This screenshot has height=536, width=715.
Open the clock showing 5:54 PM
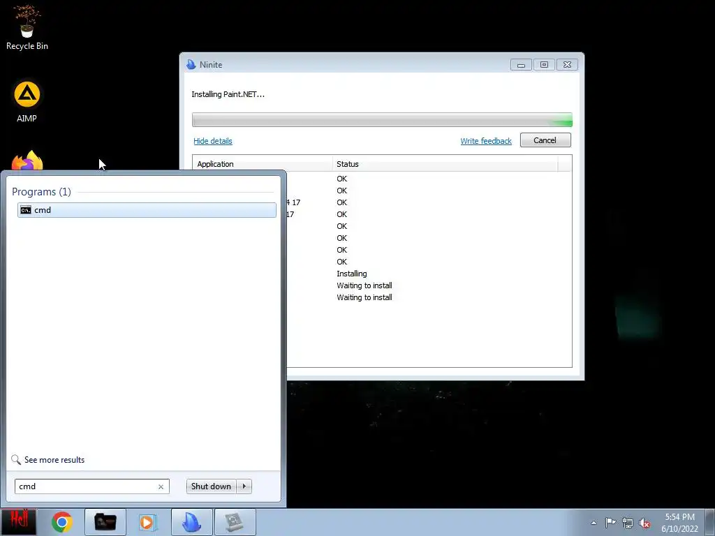point(679,522)
